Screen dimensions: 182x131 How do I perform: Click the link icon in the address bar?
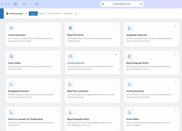[x=141, y=4]
